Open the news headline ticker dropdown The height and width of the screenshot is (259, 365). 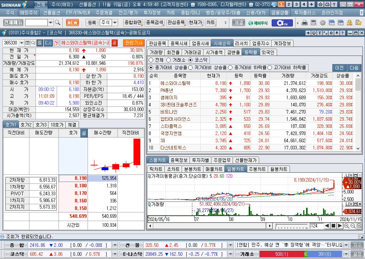click(x=346, y=245)
